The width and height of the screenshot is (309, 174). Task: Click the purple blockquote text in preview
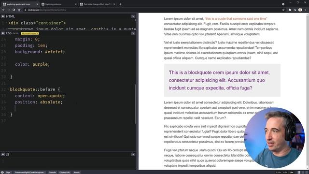tap(219, 80)
